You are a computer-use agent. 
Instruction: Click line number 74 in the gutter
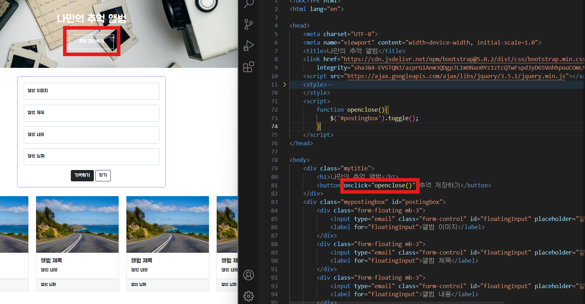pos(274,126)
